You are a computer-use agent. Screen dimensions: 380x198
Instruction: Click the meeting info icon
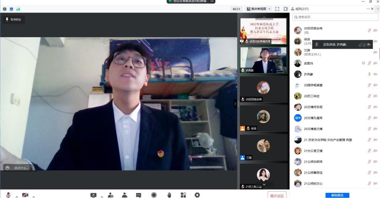tap(5, 9)
